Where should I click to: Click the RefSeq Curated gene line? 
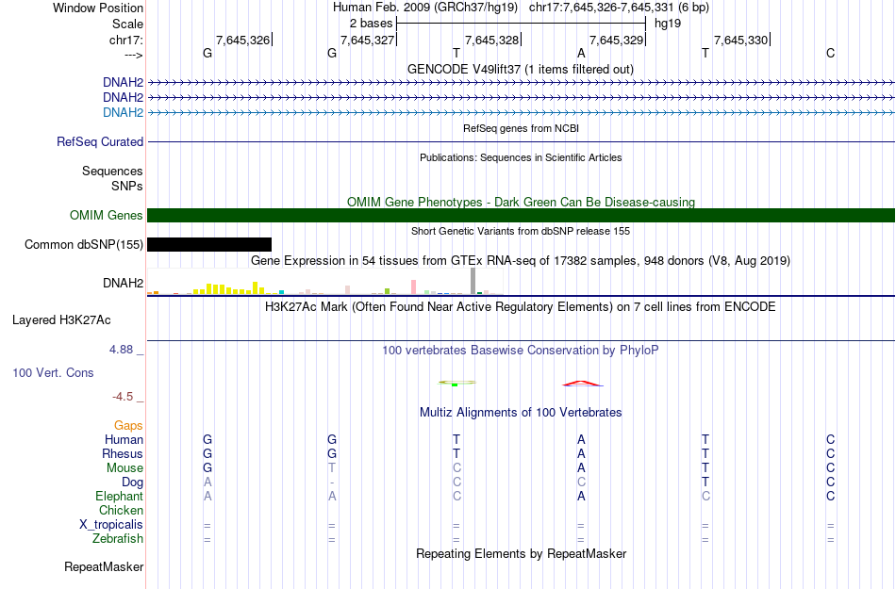point(522,141)
